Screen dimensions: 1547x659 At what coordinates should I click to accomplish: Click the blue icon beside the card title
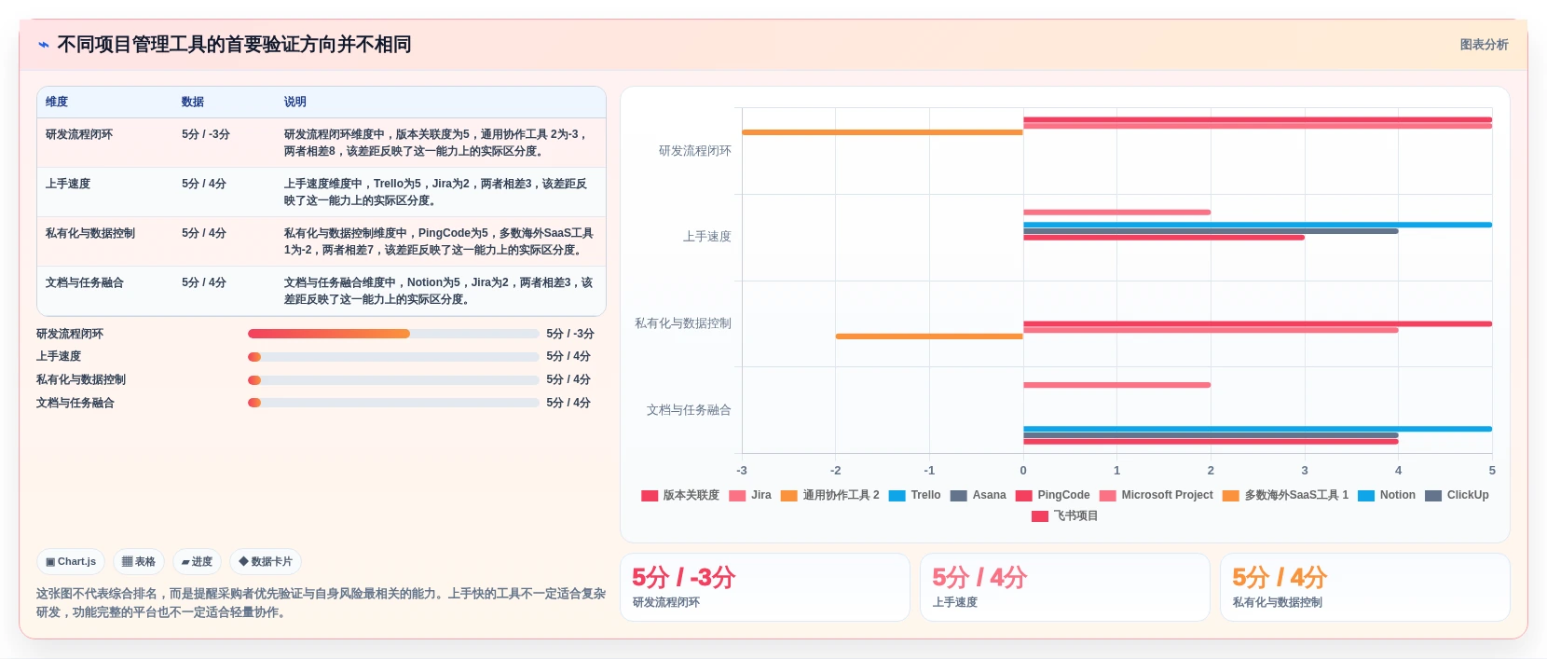point(44,45)
